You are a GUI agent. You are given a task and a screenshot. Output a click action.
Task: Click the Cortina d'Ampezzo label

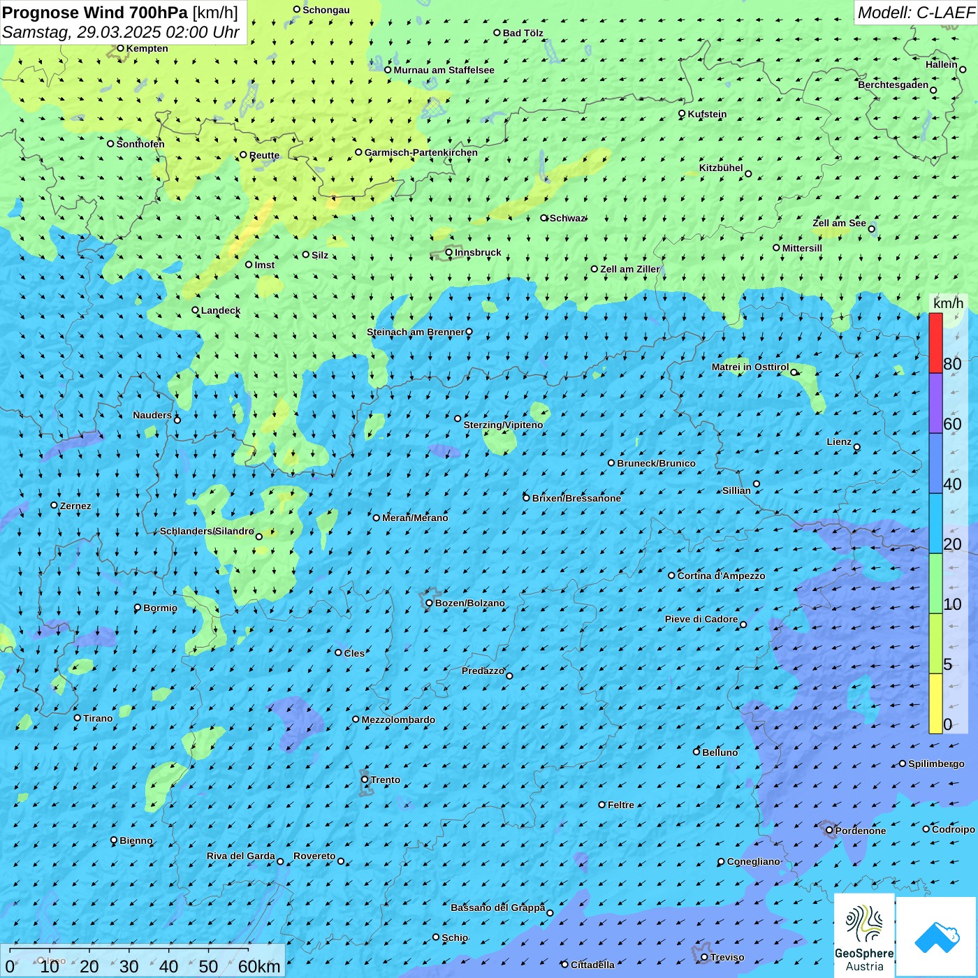[721, 576]
